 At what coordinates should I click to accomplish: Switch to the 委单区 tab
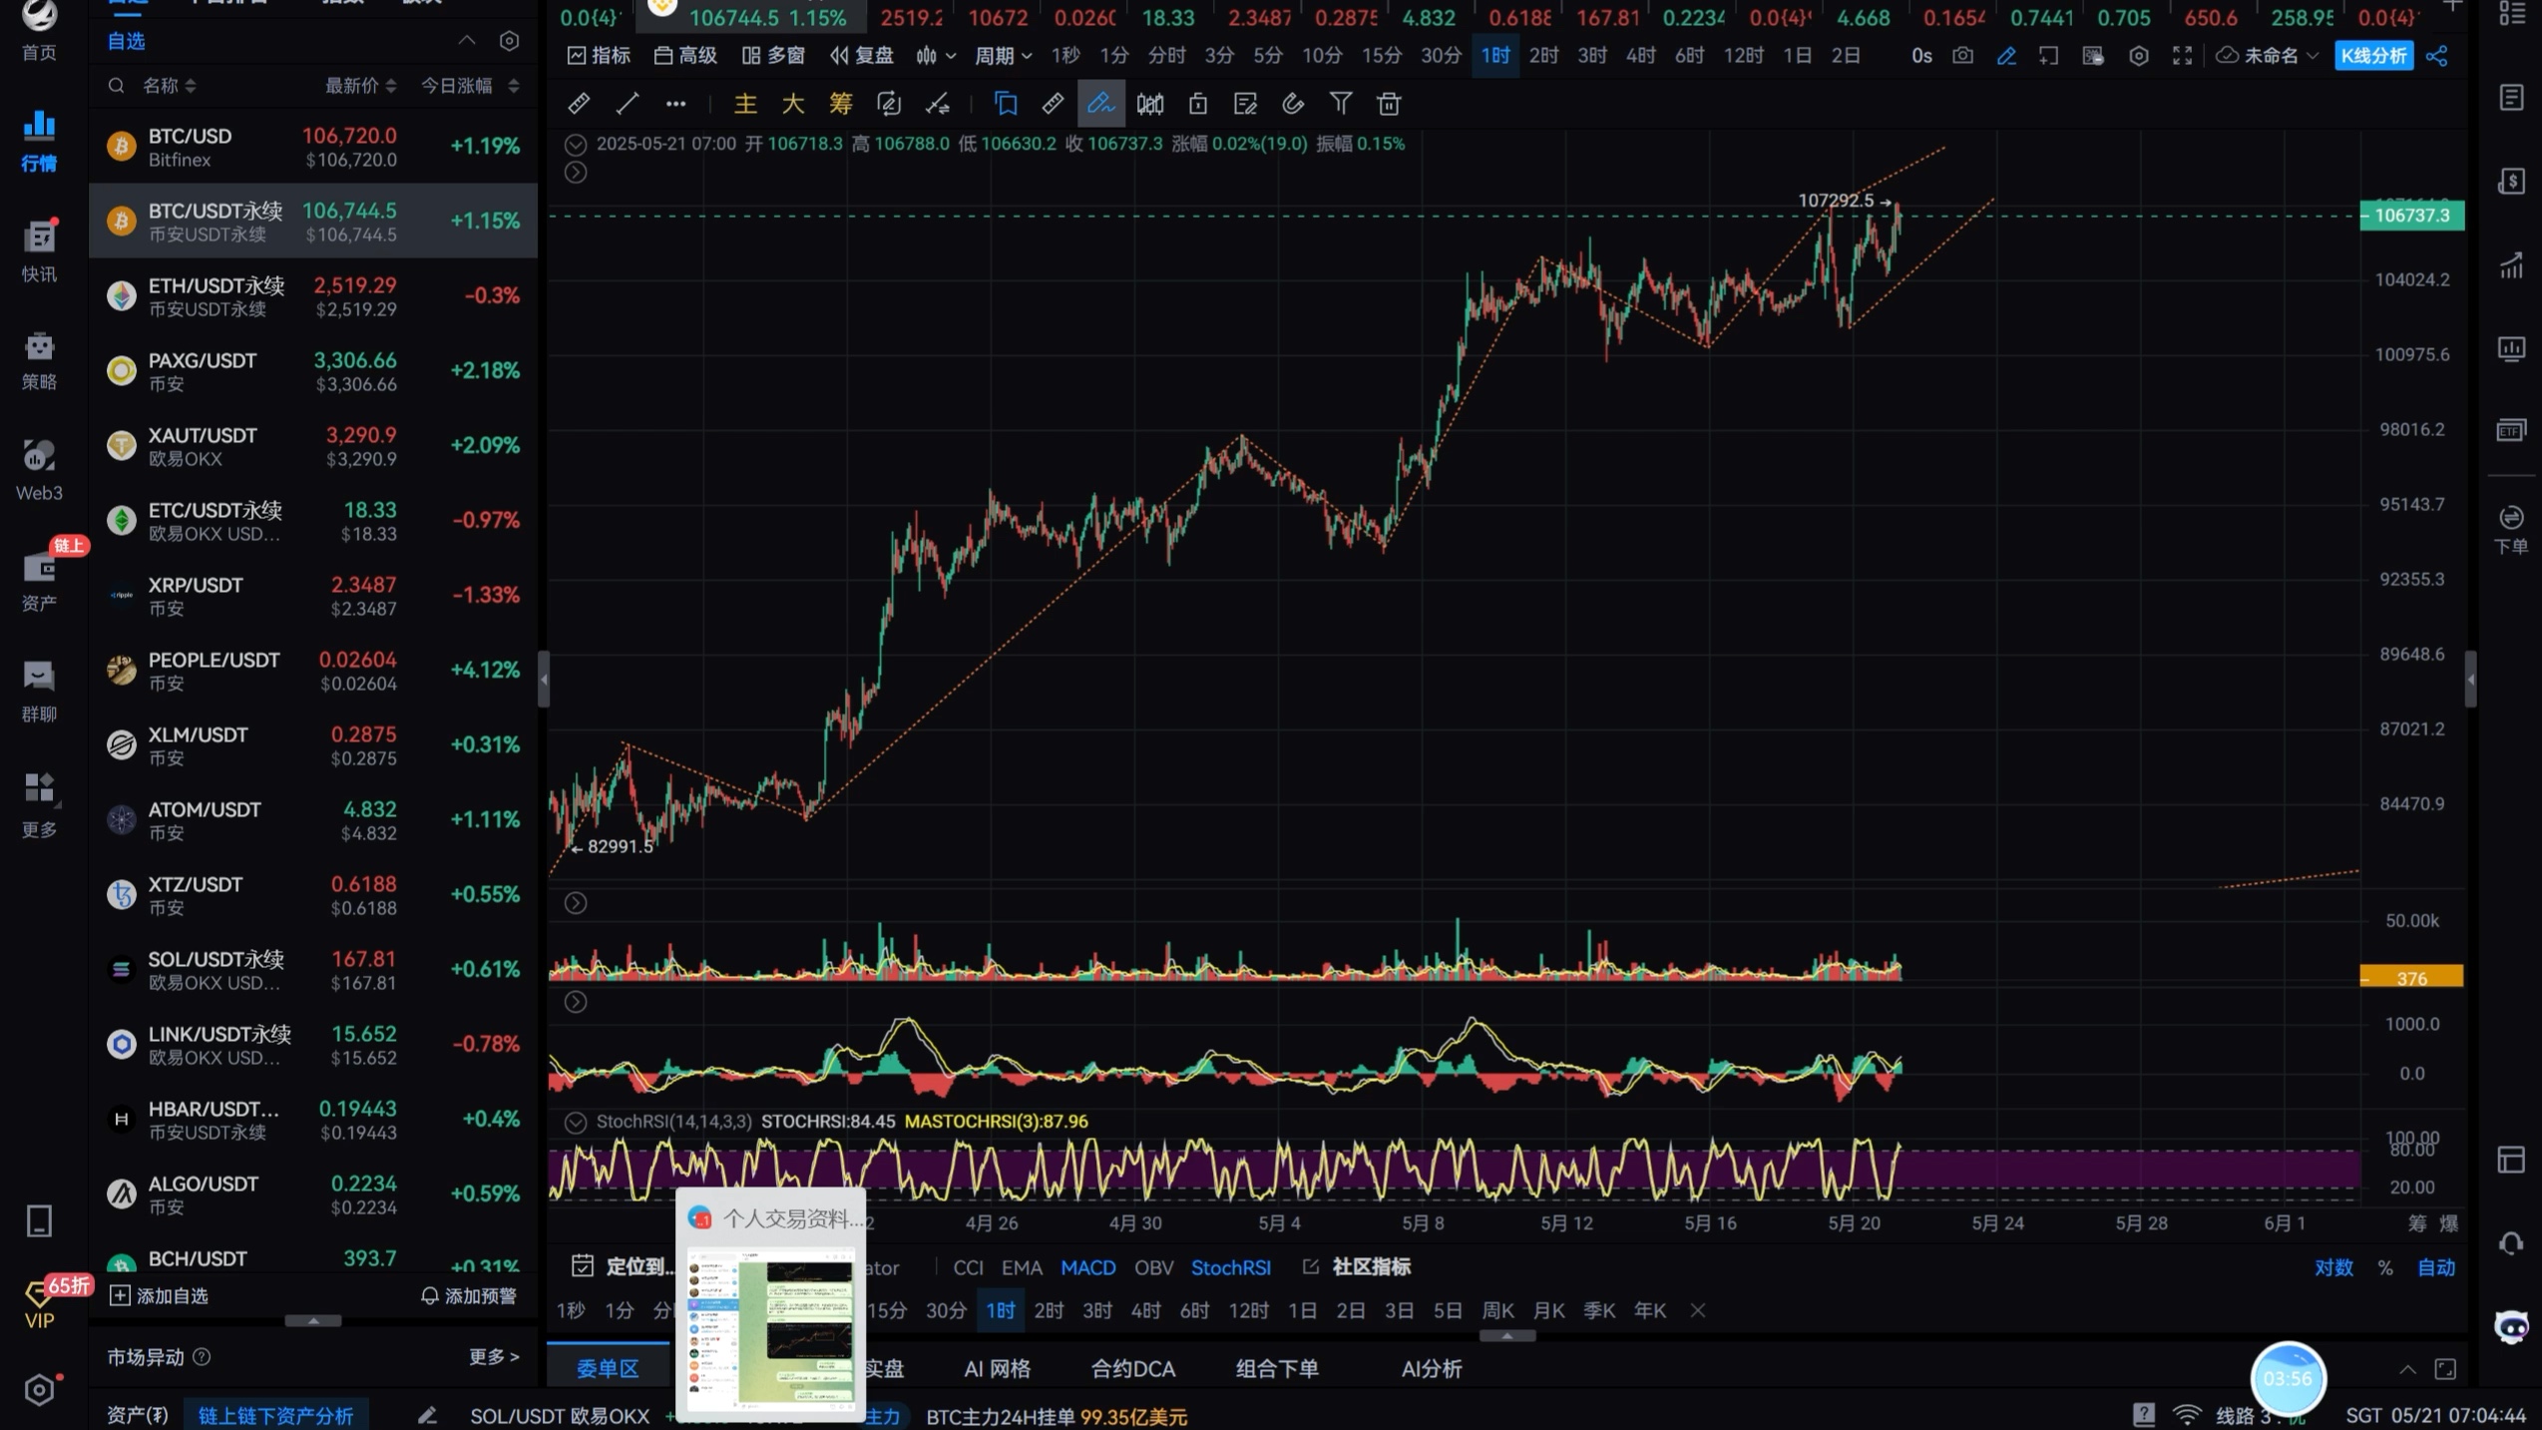click(x=608, y=1369)
